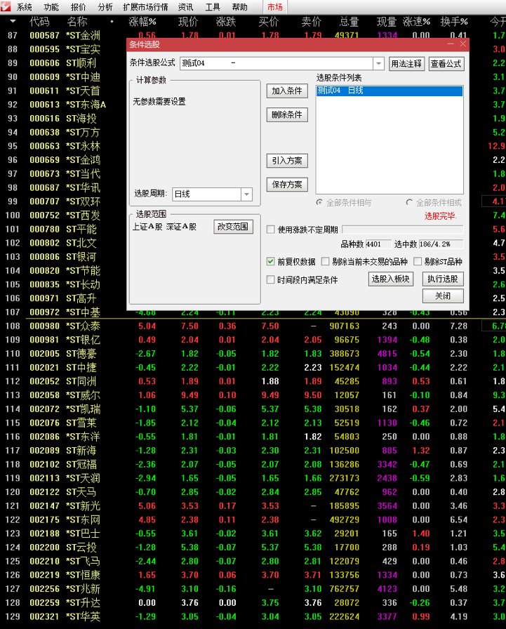
Task: Click the 改变范围 button
Action: point(234,227)
